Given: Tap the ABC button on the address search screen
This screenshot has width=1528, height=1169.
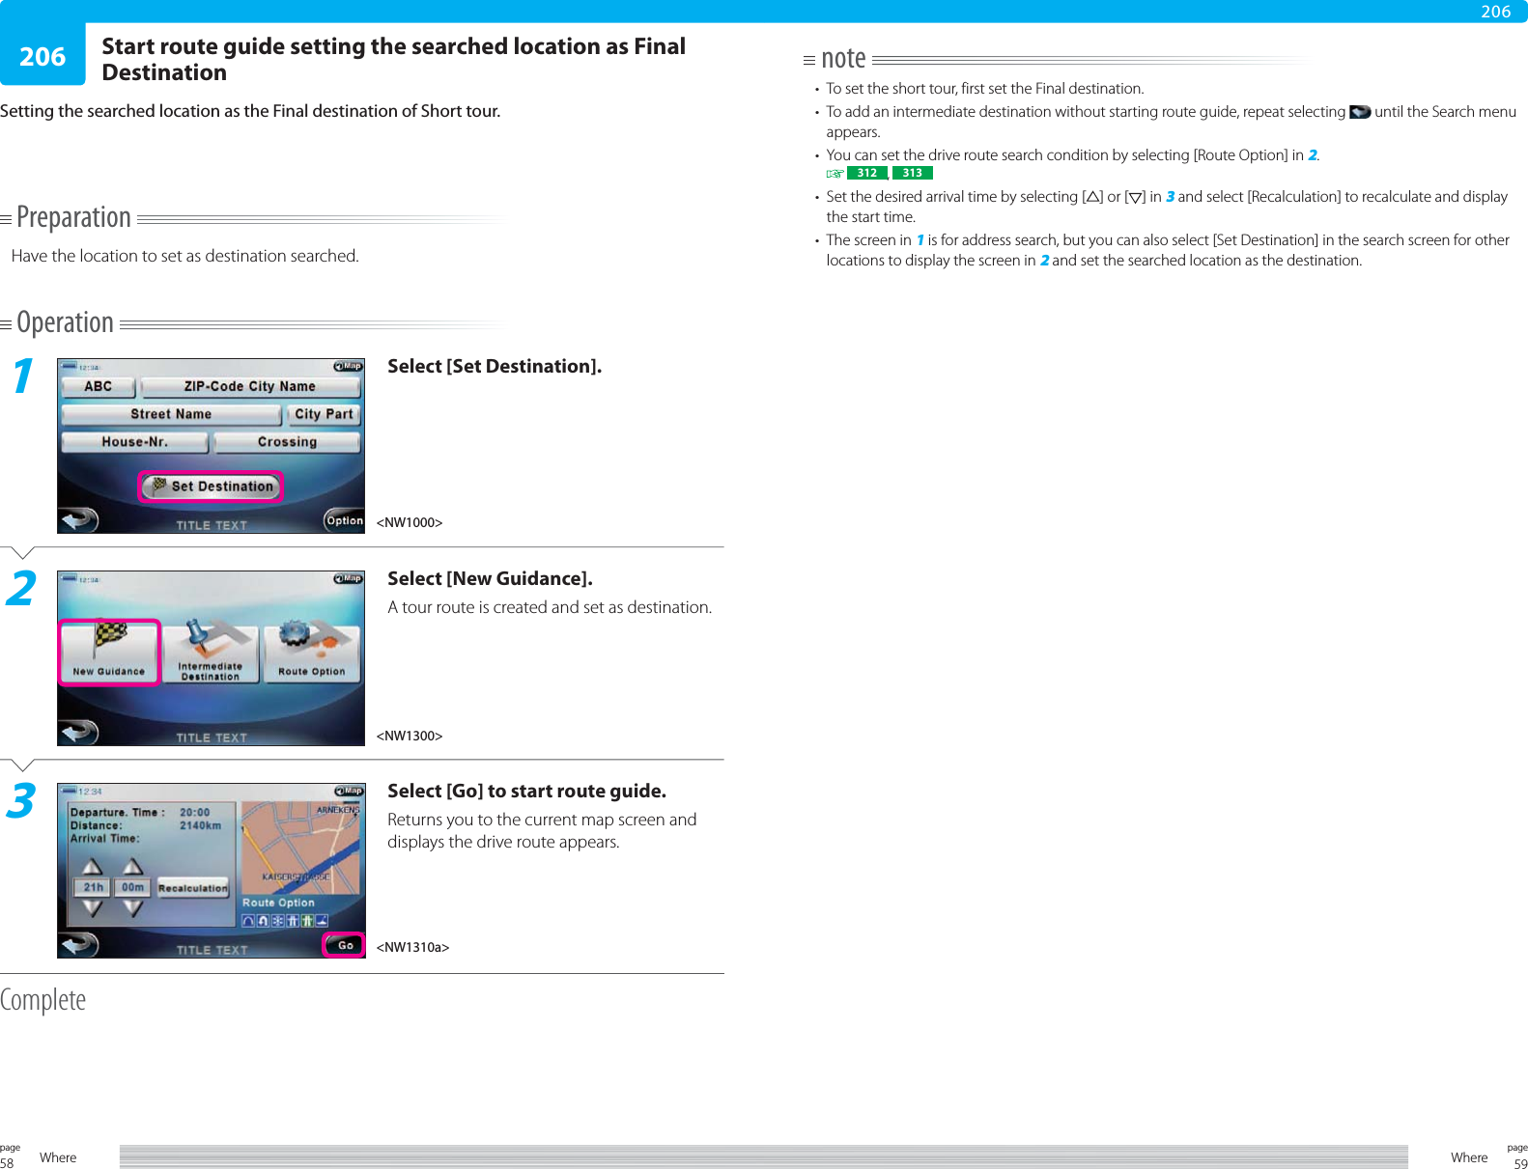Looking at the screenshot, I should click(99, 387).
